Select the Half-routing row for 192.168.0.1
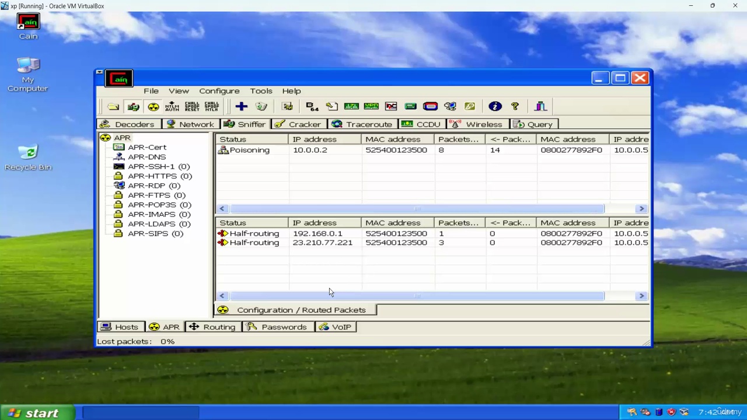Image resolution: width=747 pixels, height=420 pixels. (432, 233)
